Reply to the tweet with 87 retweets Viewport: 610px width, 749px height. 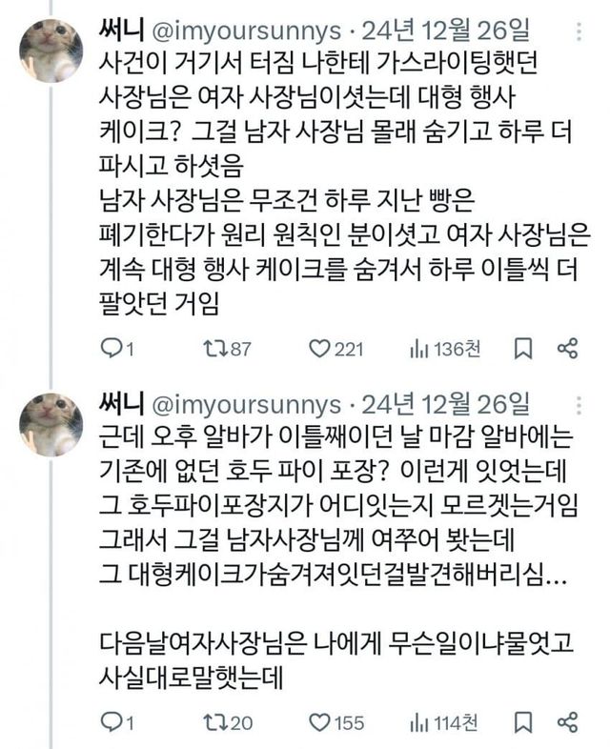tap(112, 350)
